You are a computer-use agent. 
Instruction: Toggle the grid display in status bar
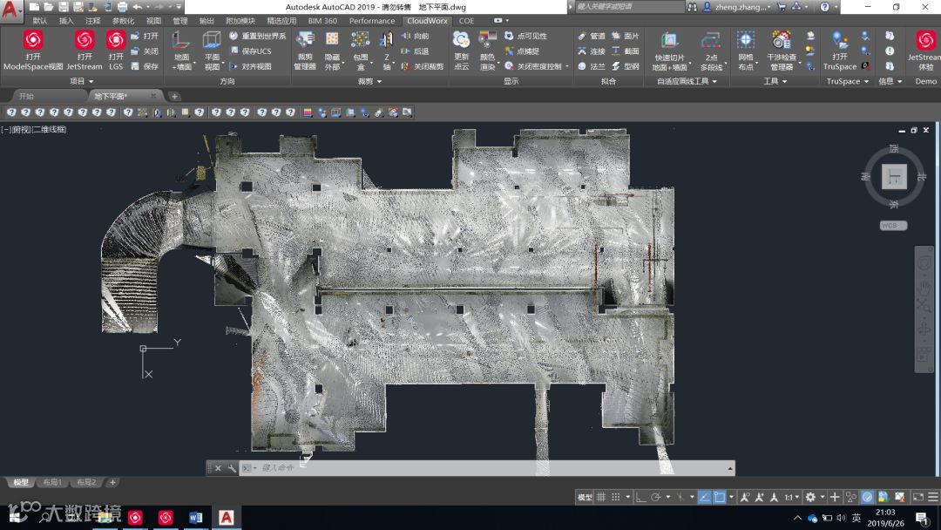point(601,497)
